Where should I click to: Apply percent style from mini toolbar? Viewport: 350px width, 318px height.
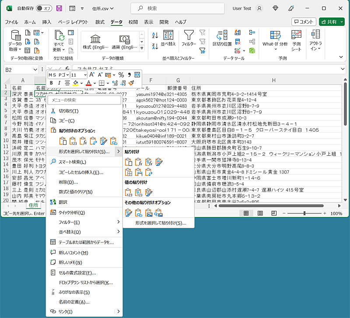121,75
